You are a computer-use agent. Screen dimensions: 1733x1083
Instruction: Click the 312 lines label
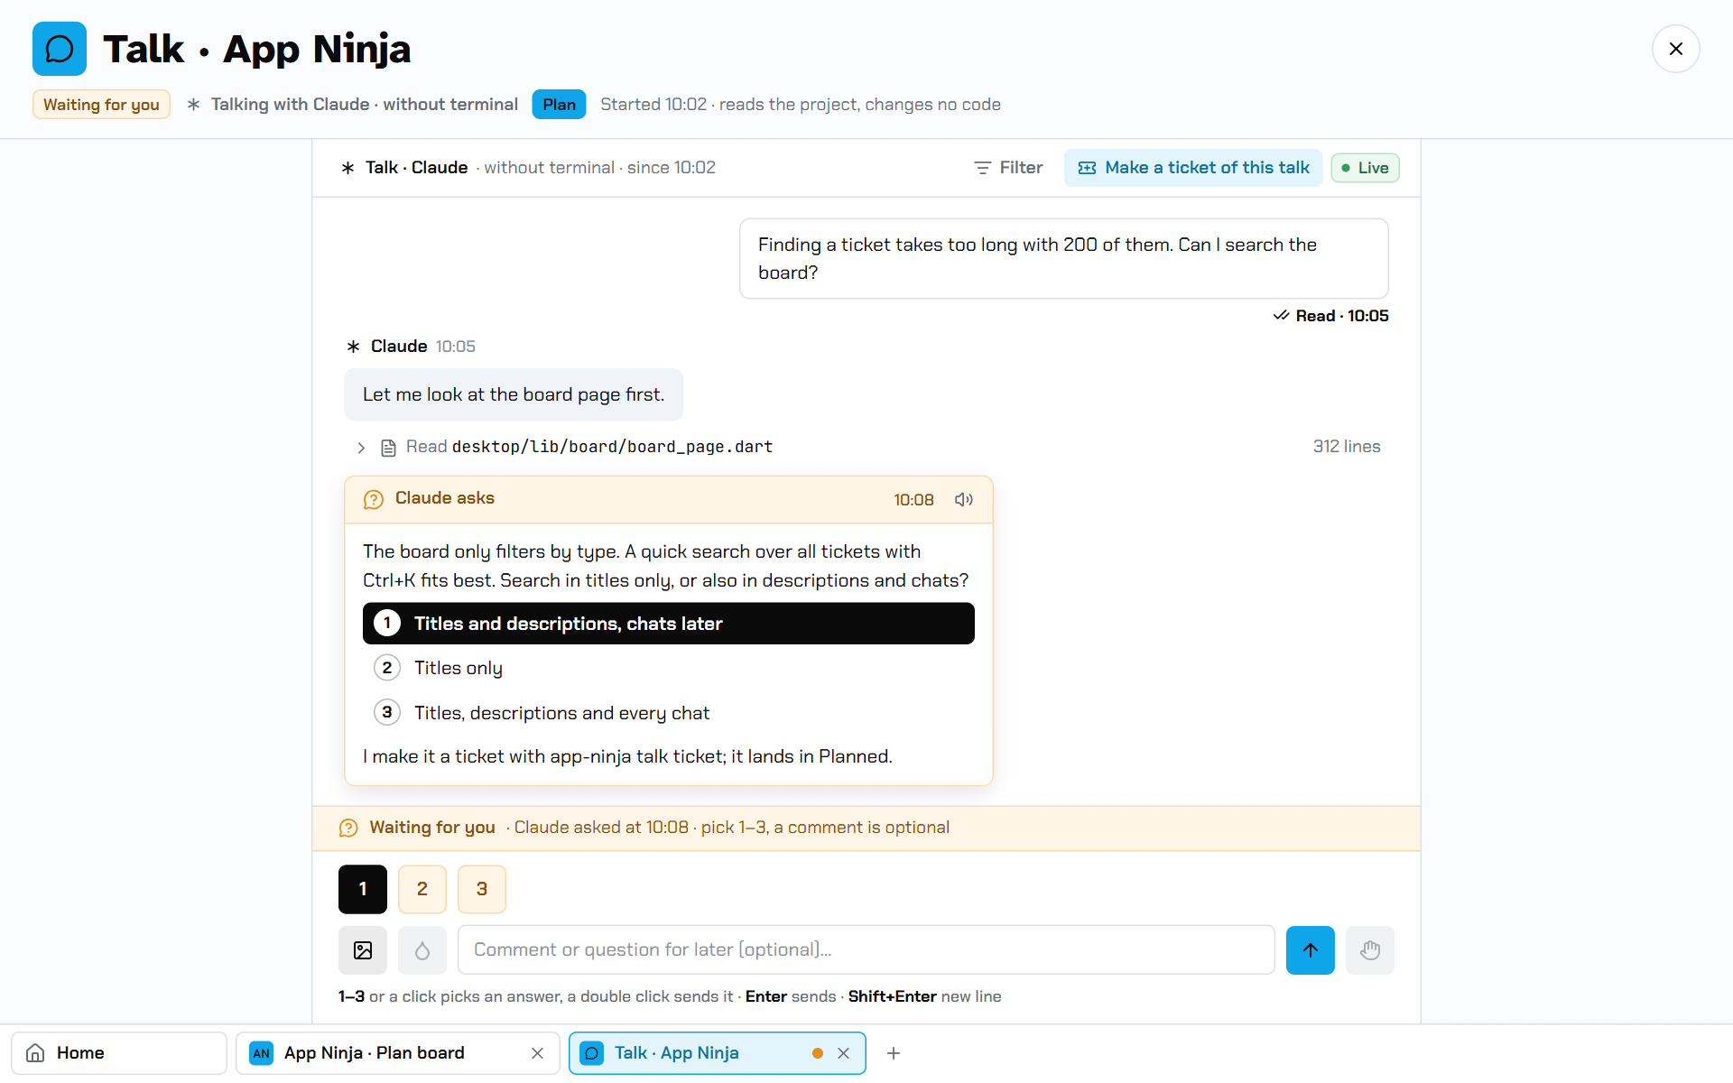[1347, 447]
